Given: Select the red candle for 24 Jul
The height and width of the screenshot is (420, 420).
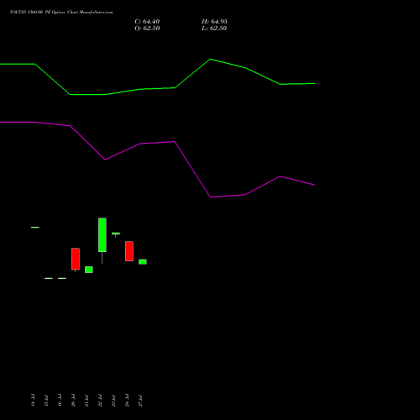Looking at the screenshot, I should click(129, 251).
